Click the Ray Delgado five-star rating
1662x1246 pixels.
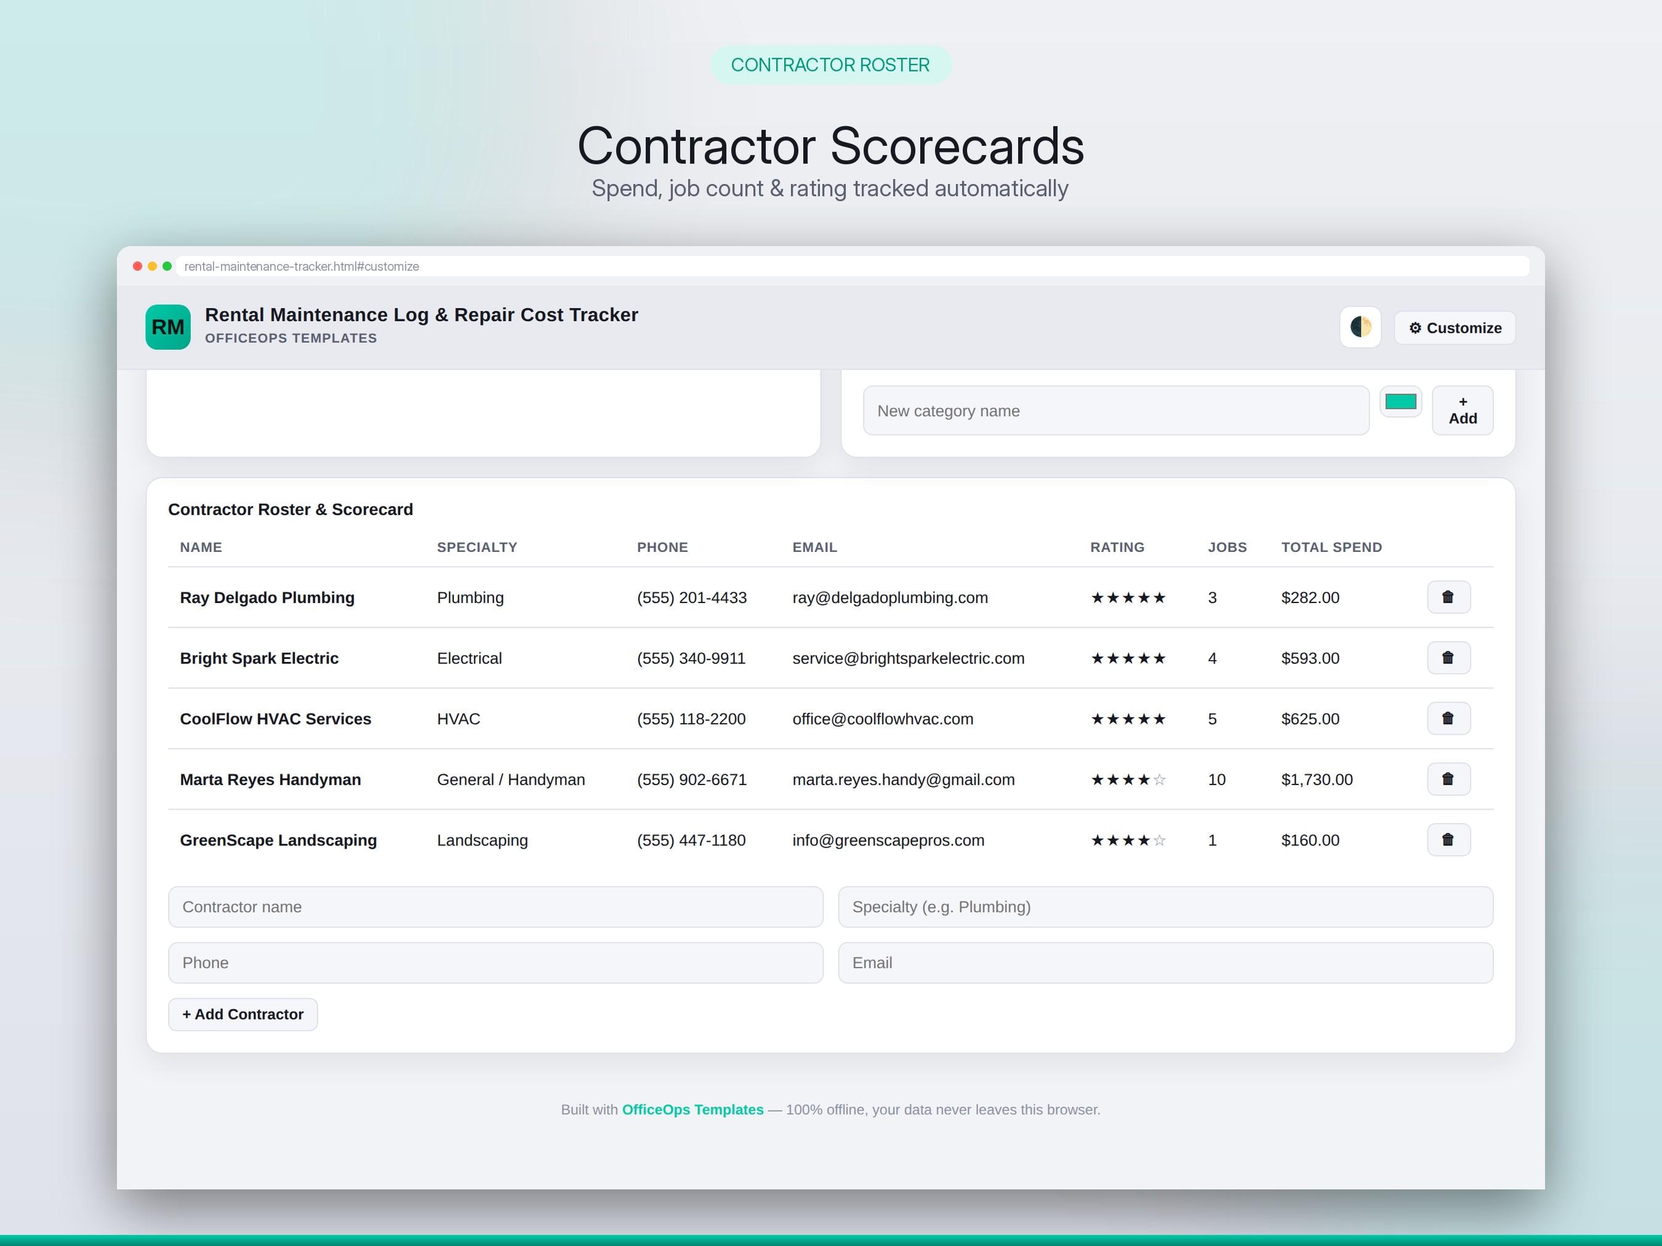coord(1128,598)
